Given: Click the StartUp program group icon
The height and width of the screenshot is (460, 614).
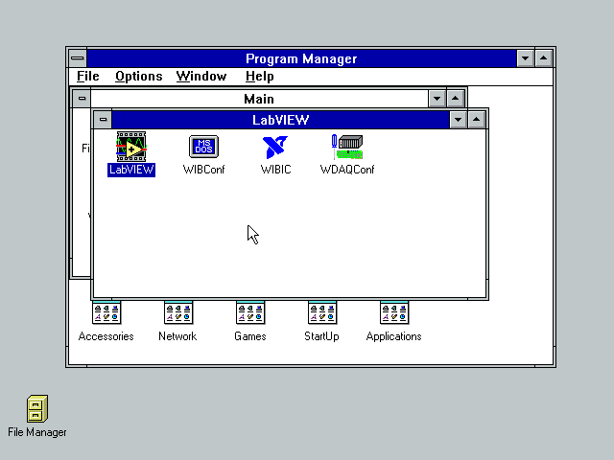Looking at the screenshot, I should [321, 313].
